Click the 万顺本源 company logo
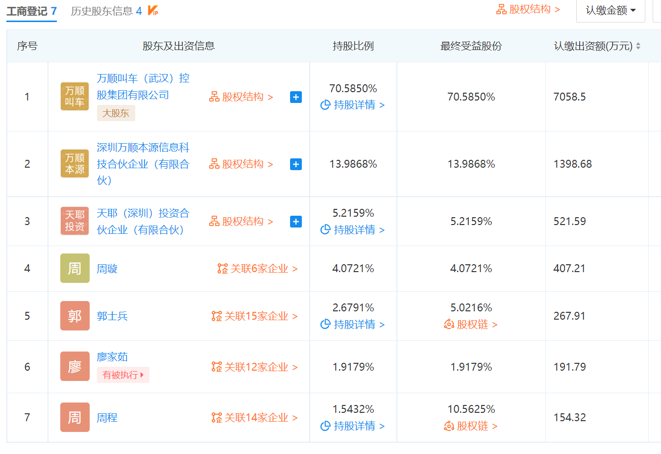The width and height of the screenshot is (661, 454). [74, 164]
